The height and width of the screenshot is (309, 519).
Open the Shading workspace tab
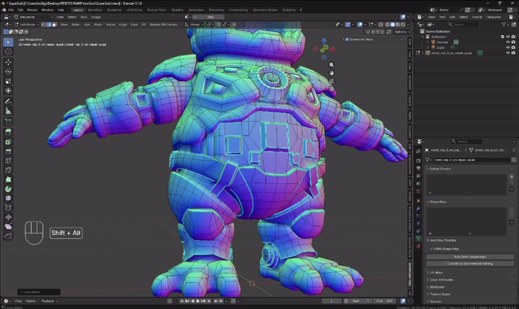(177, 10)
